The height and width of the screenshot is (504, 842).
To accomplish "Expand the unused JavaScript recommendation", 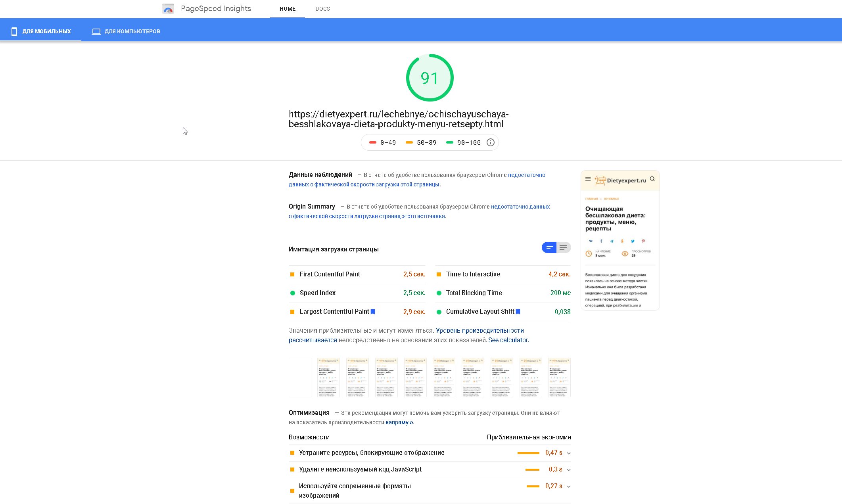I will click(569, 470).
